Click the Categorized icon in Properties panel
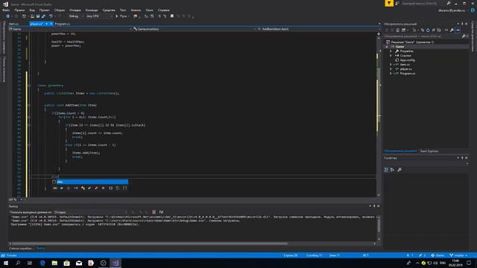Image resolution: width=477 pixels, height=268 pixels. [386, 170]
